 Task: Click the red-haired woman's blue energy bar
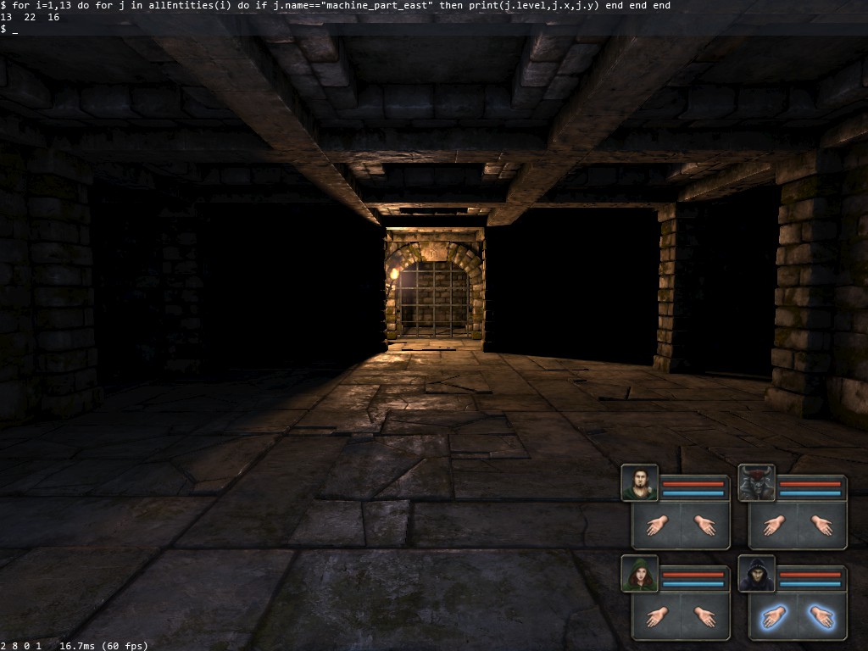coord(693,583)
